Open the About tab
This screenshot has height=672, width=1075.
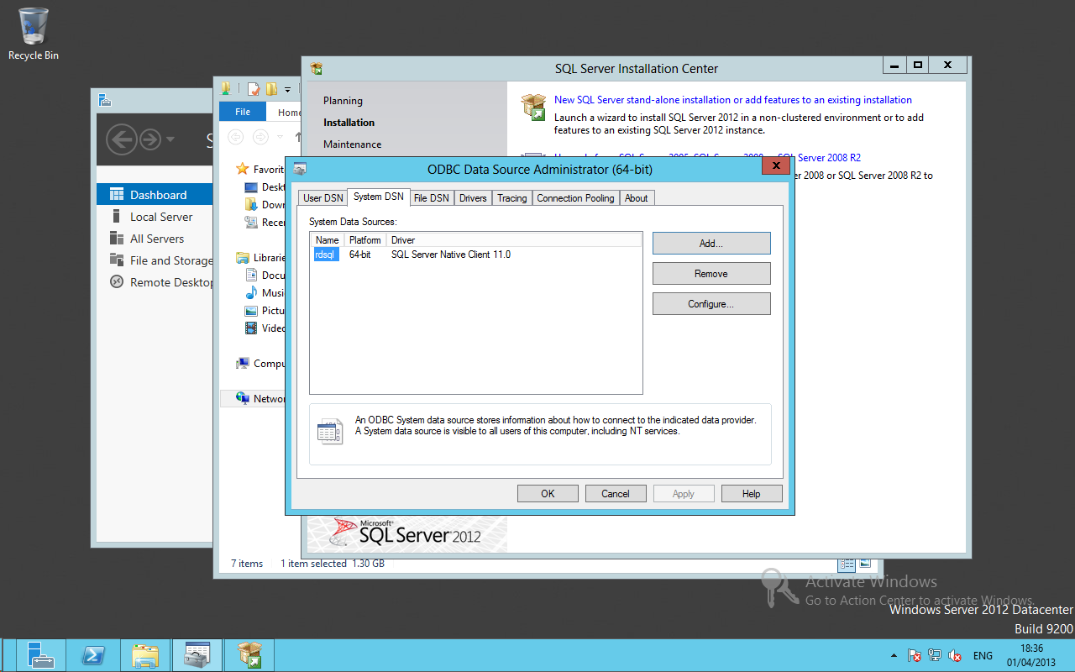[x=637, y=198]
